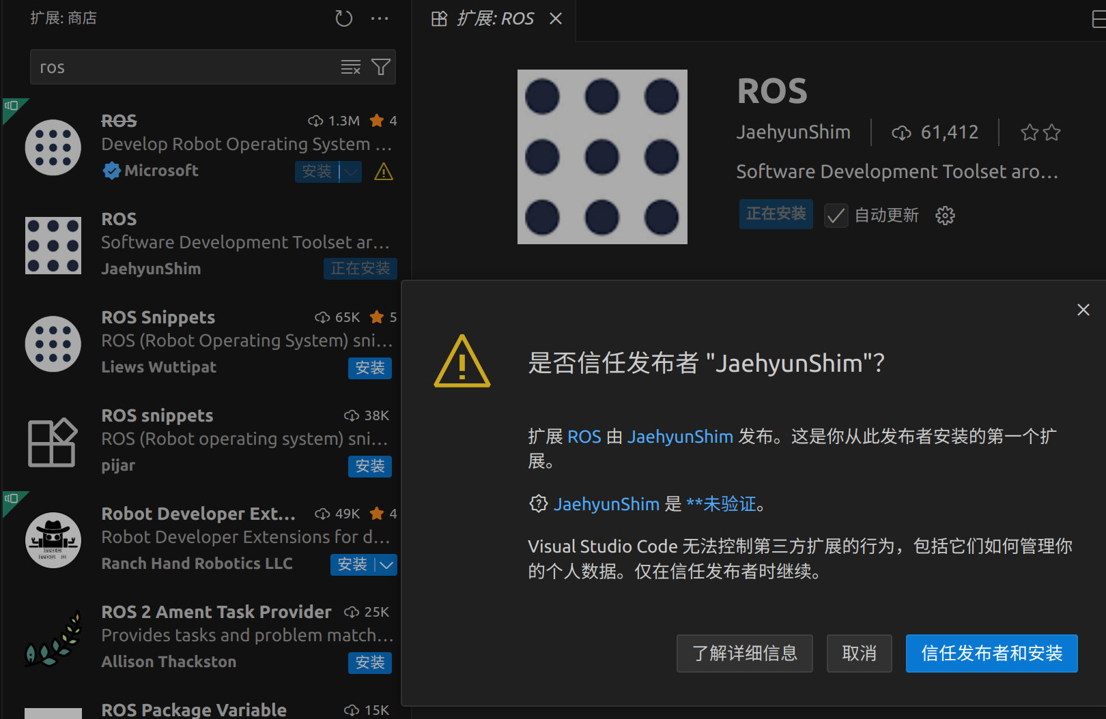
Task: Open the Microsoft ROS extension icon
Action: tap(53, 147)
